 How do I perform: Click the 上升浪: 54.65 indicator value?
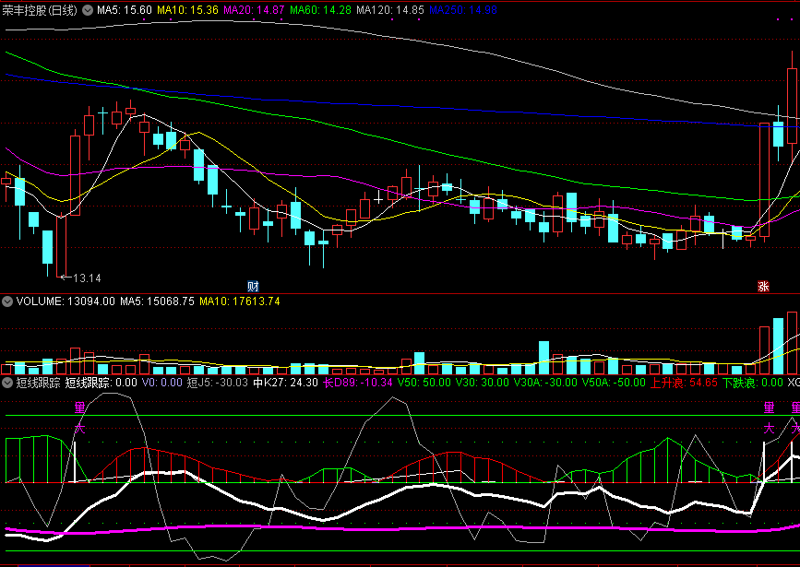point(684,383)
